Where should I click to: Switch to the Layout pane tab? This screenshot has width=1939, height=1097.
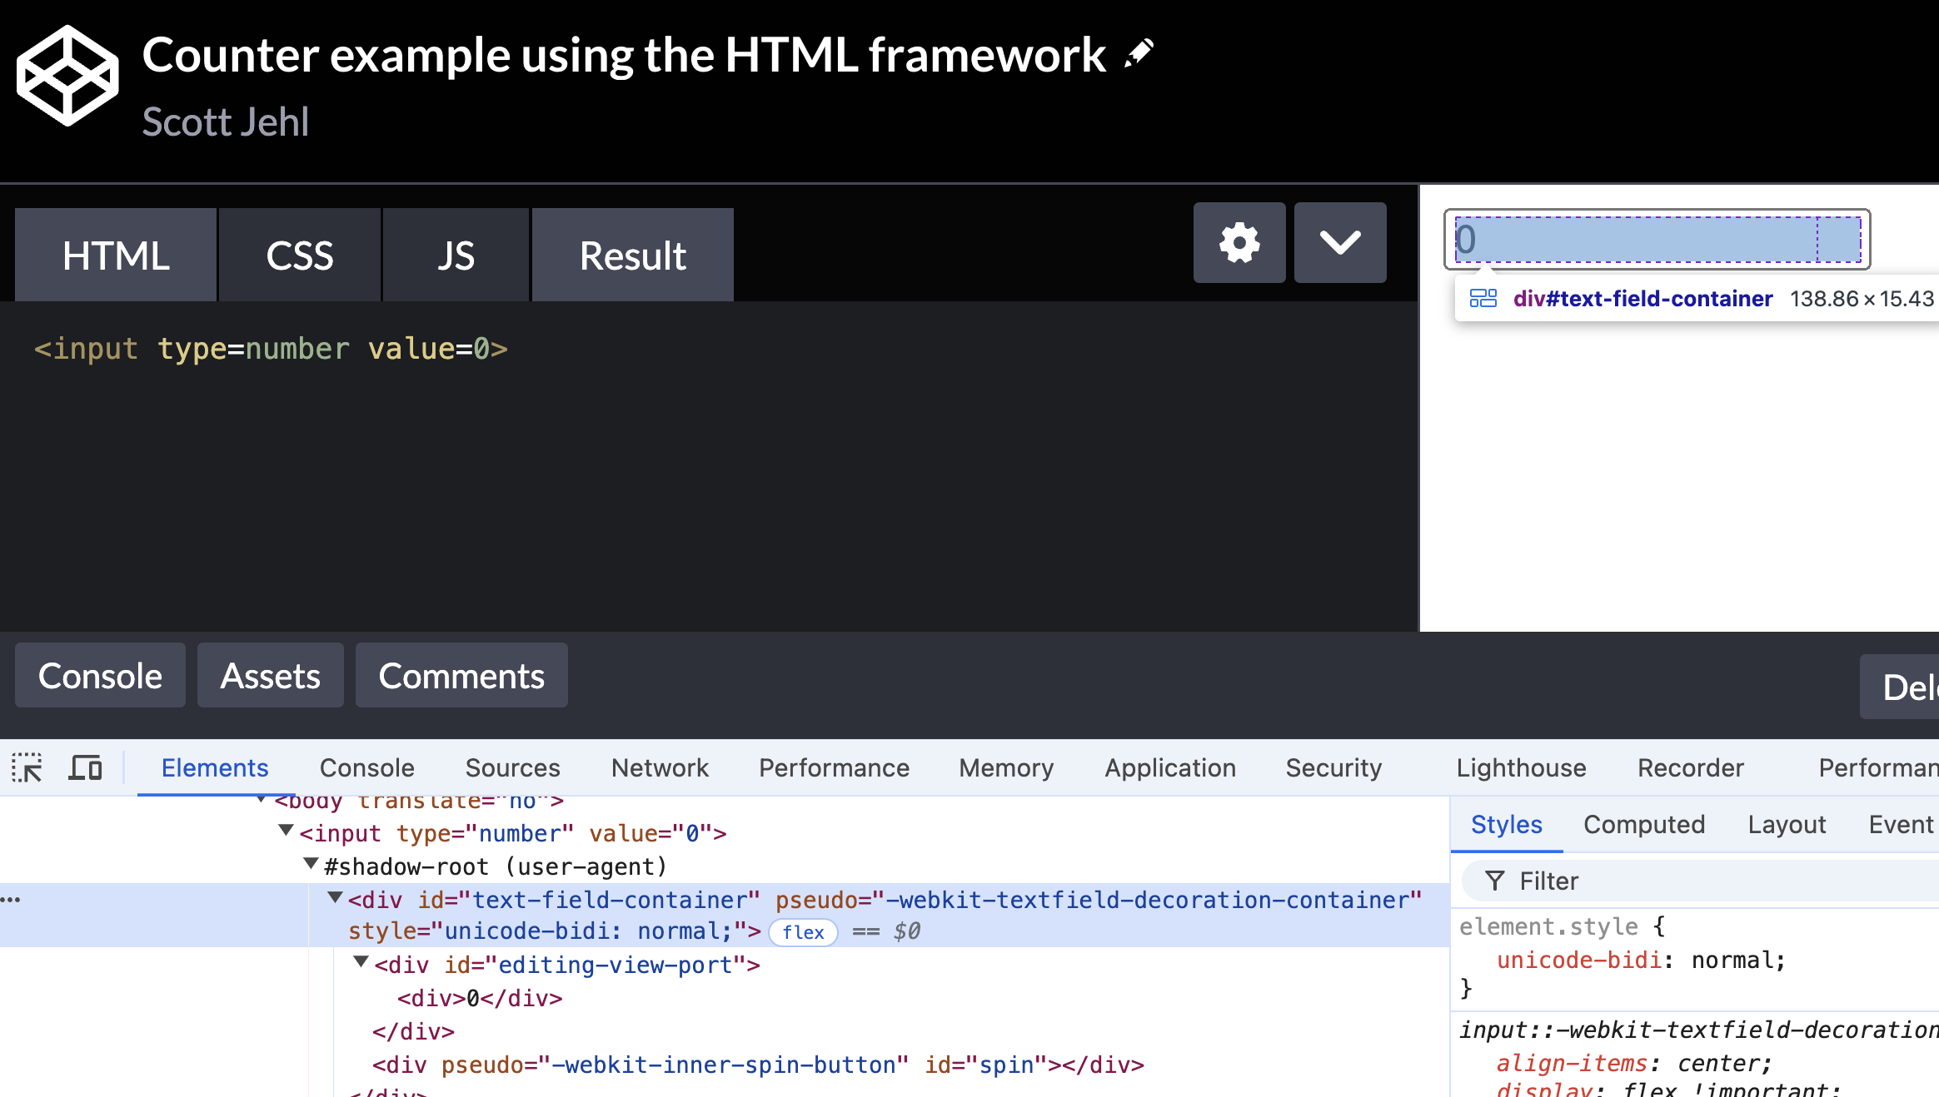(1787, 824)
